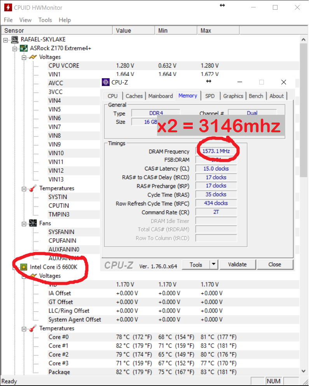
Task: Switch to the Mainboard tab in CPU-Z
Action: 161,96
